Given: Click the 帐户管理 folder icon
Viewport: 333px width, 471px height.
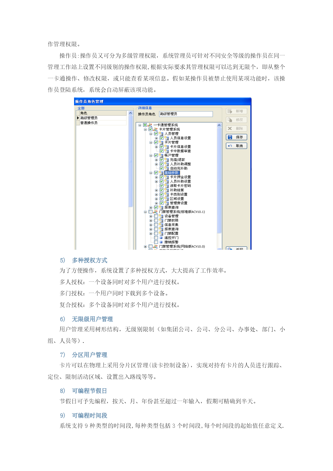Looking at the screenshot, I should (x=161, y=155).
